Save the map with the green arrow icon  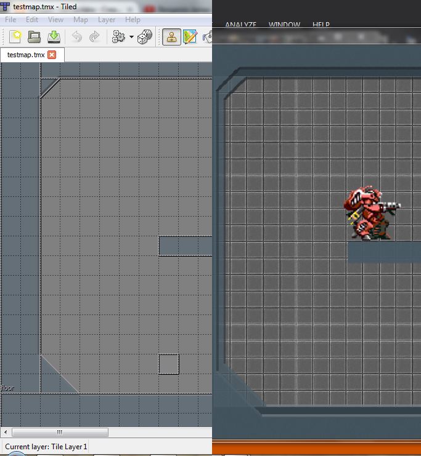tap(54, 37)
